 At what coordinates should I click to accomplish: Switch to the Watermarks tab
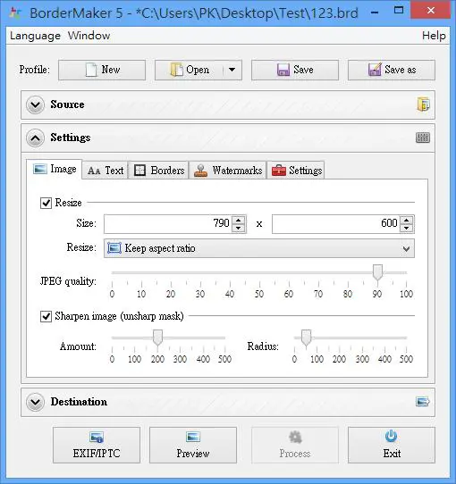click(227, 171)
